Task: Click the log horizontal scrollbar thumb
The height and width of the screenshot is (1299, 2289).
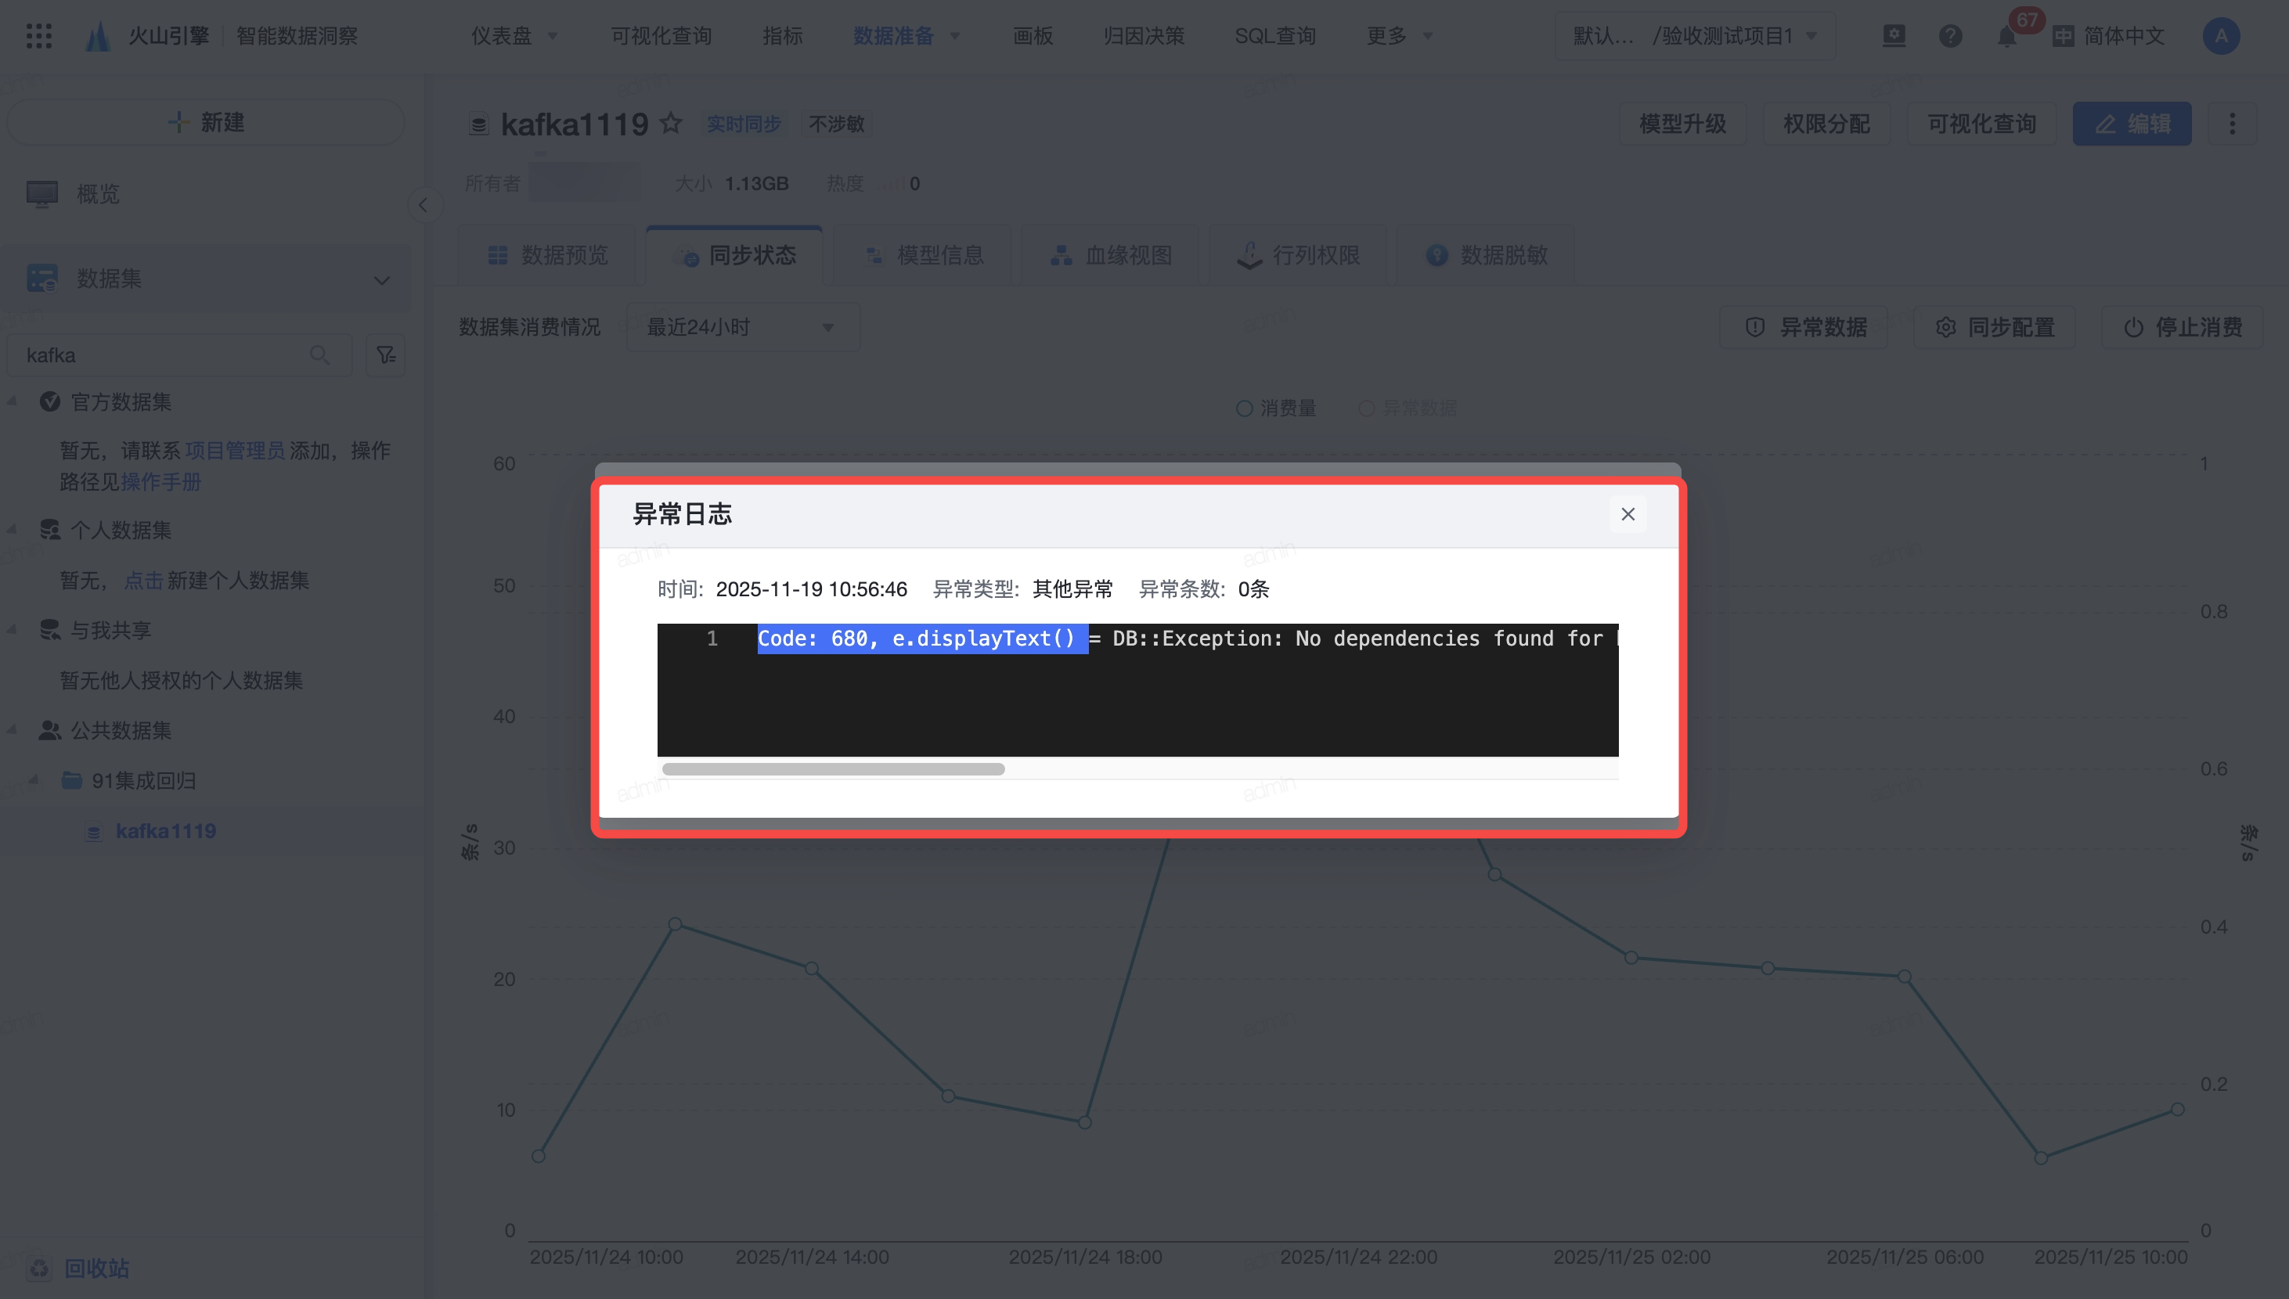Action: [833, 769]
